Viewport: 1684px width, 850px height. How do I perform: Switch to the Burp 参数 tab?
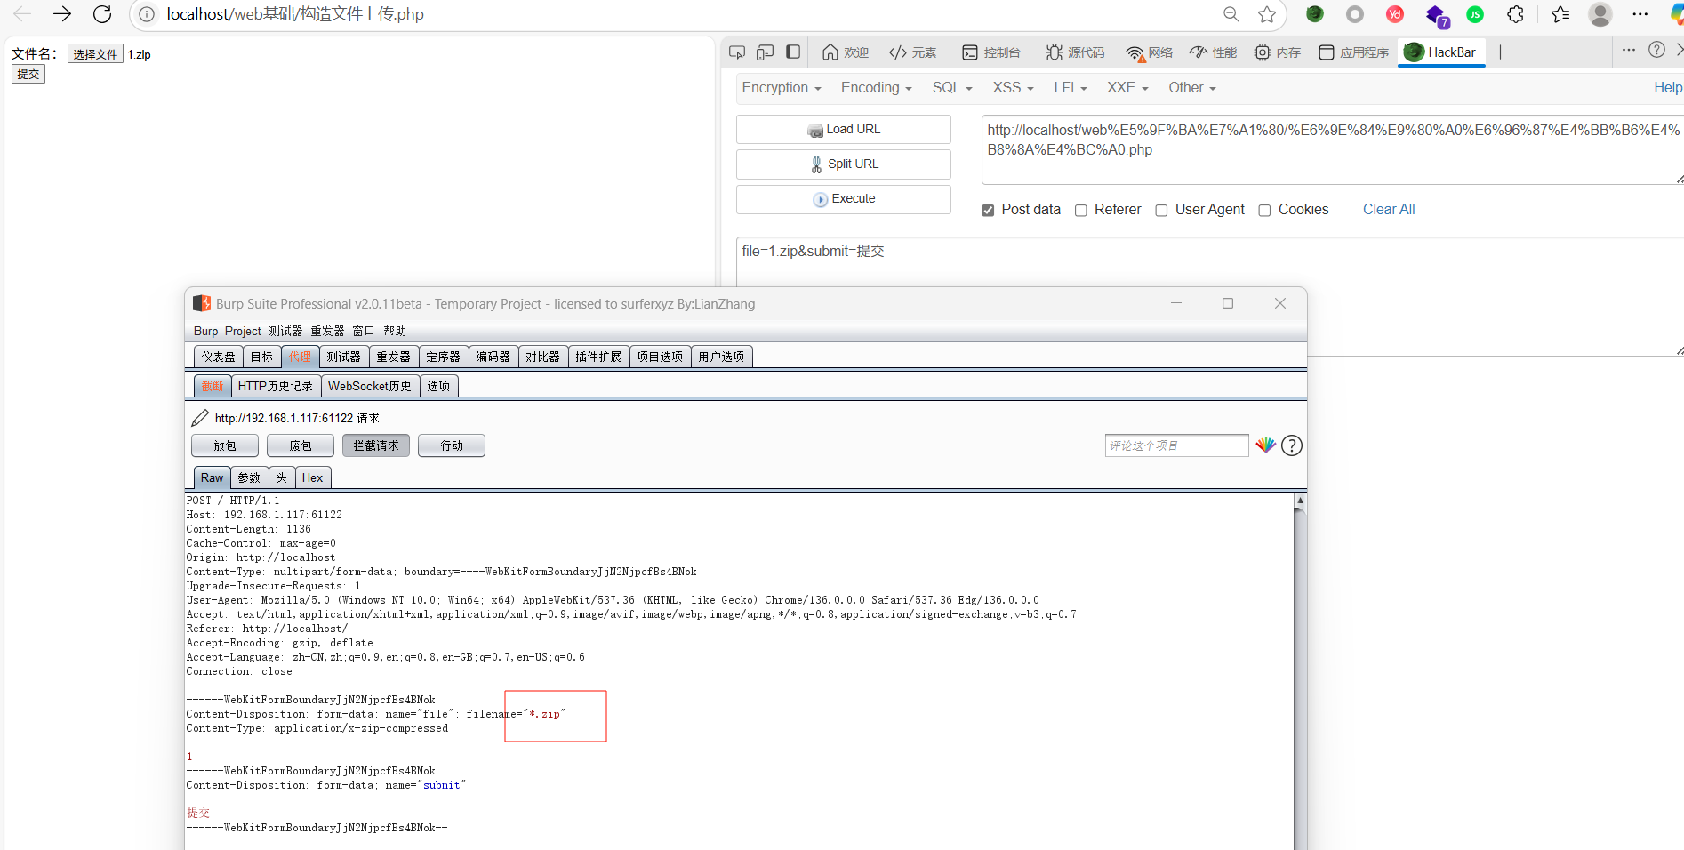249,477
